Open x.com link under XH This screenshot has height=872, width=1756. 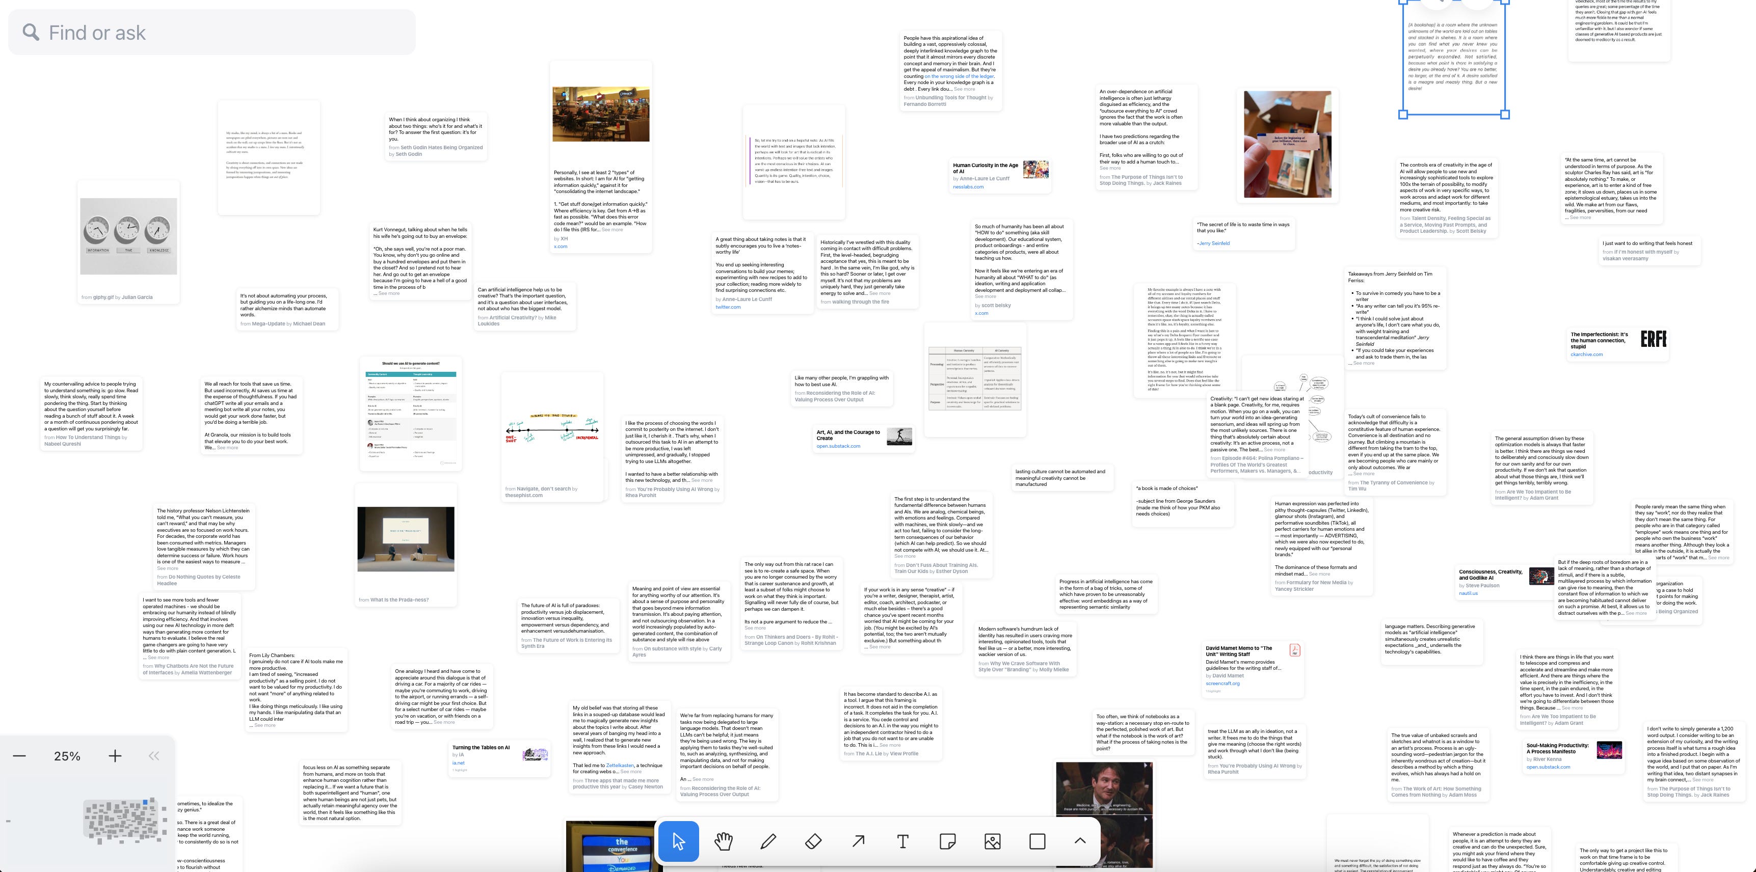[x=561, y=247]
